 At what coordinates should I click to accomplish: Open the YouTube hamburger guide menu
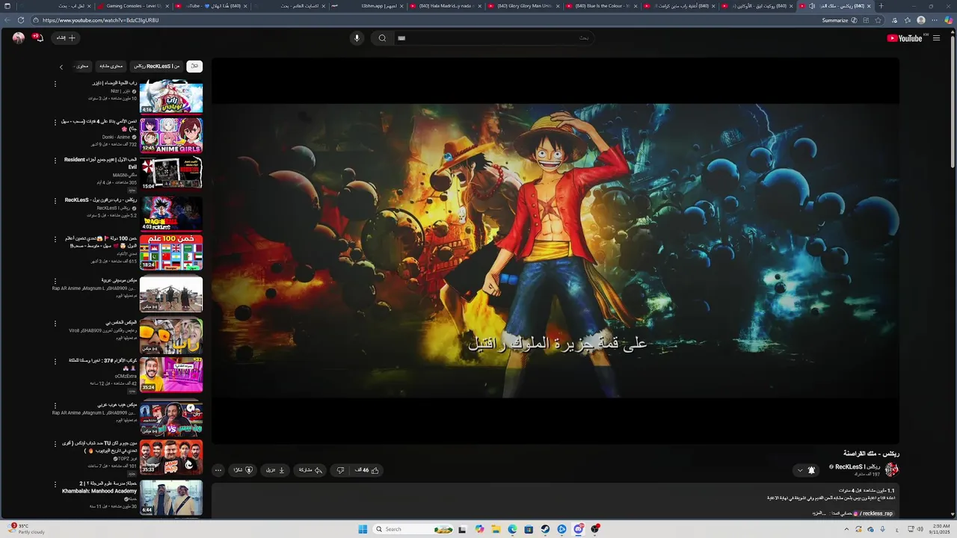click(936, 38)
